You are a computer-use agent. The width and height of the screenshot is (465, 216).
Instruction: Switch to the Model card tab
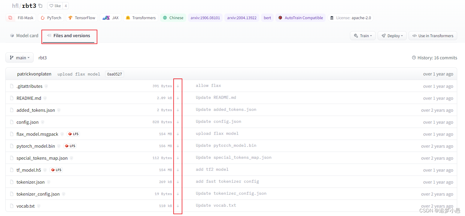point(24,35)
